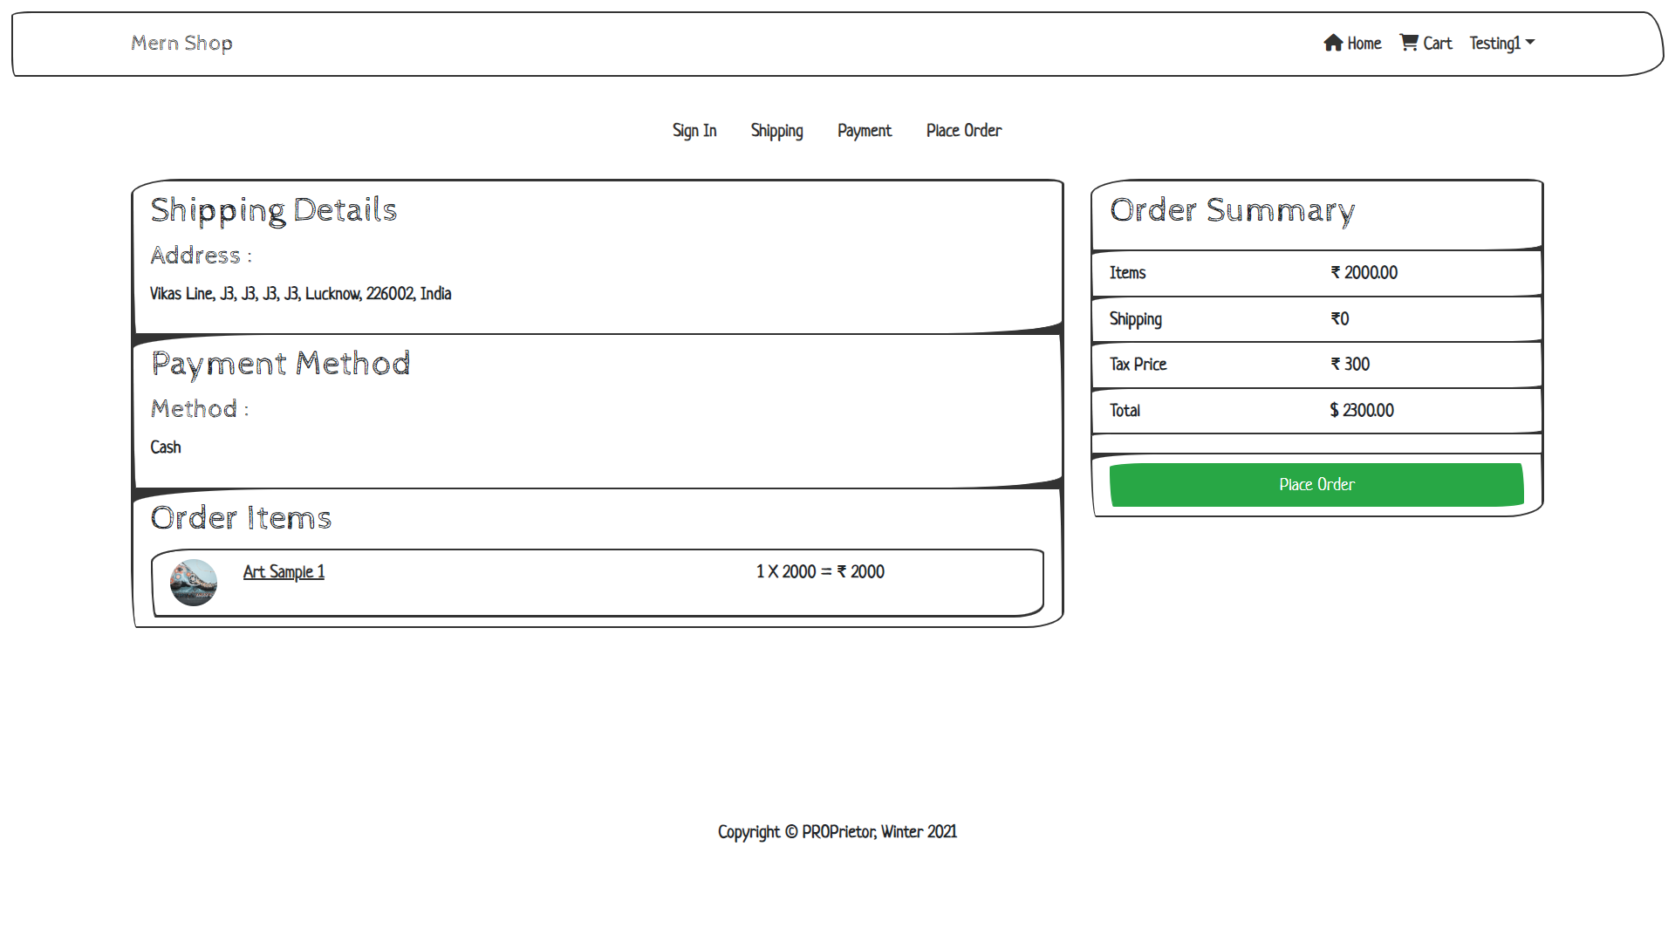The image size is (1675, 942).
Task: Click the shopping cart icon
Action: click(1408, 43)
